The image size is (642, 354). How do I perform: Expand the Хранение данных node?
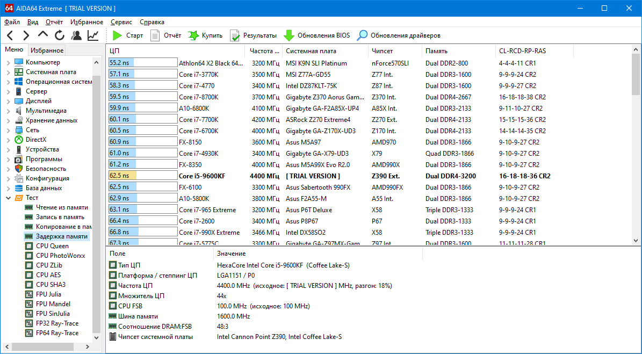coord(8,121)
